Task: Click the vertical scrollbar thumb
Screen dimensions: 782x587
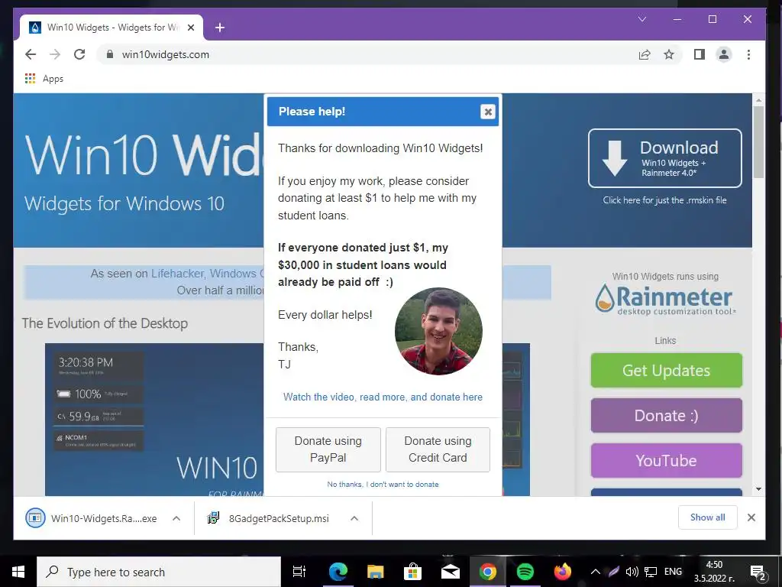Action: tap(758, 142)
